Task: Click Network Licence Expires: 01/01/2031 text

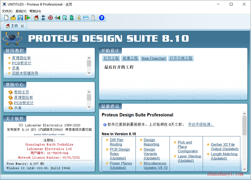Action: click(49, 157)
